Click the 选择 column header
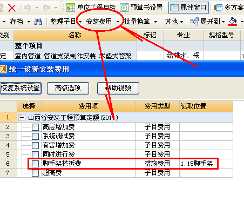244x209 pixels. tap(29, 106)
